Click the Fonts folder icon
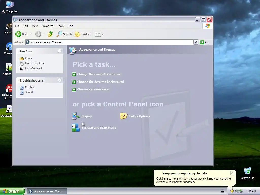 pyautogui.click(x=22, y=58)
